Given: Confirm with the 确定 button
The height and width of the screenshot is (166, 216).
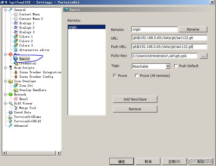Looking at the screenshot, I should (x=121, y=162).
